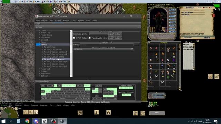Select watchJournal in the Scripts list
This screenshot has width=221, height=124.
pyautogui.click(x=188, y=49)
